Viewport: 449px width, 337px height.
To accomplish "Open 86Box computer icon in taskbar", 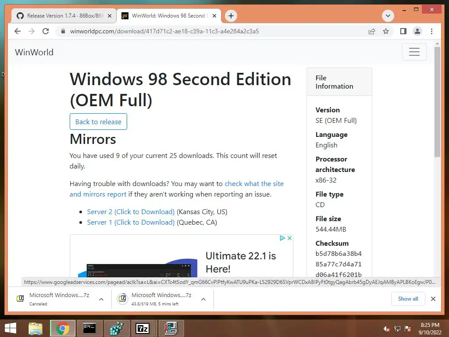I will 171,328.
